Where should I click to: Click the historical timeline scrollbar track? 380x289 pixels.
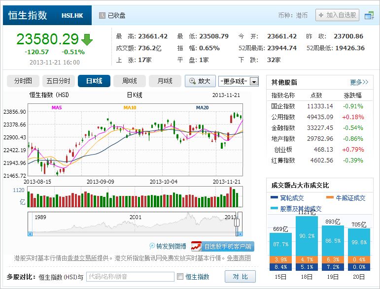pyautogui.click(x=135, y=234)
